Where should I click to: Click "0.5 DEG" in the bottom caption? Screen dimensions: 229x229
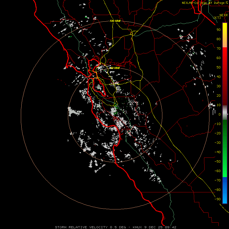pos(118,227)
